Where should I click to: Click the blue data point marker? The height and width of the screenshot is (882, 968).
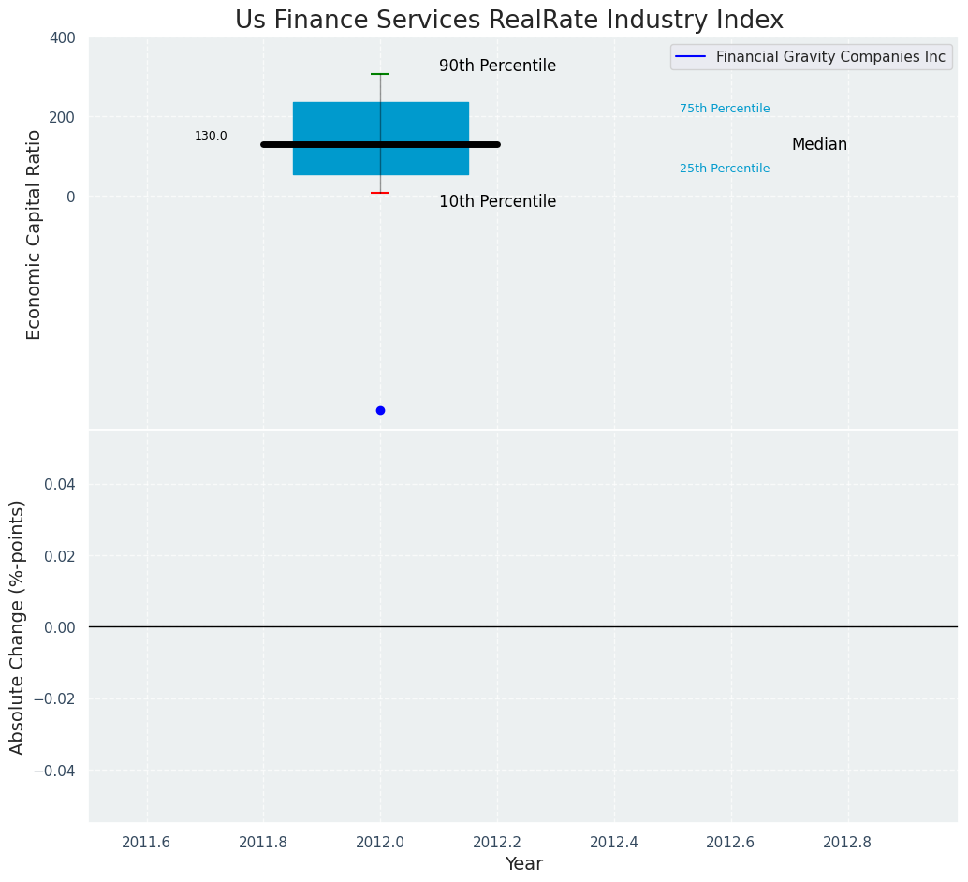[x=380, y=410]
